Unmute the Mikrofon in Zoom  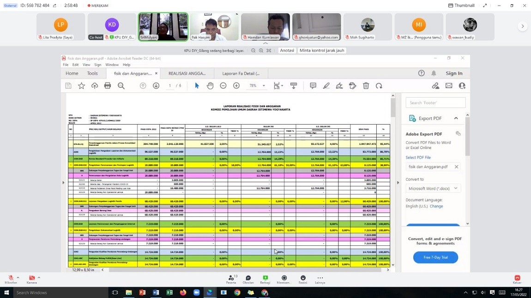(x=10, y=278)
